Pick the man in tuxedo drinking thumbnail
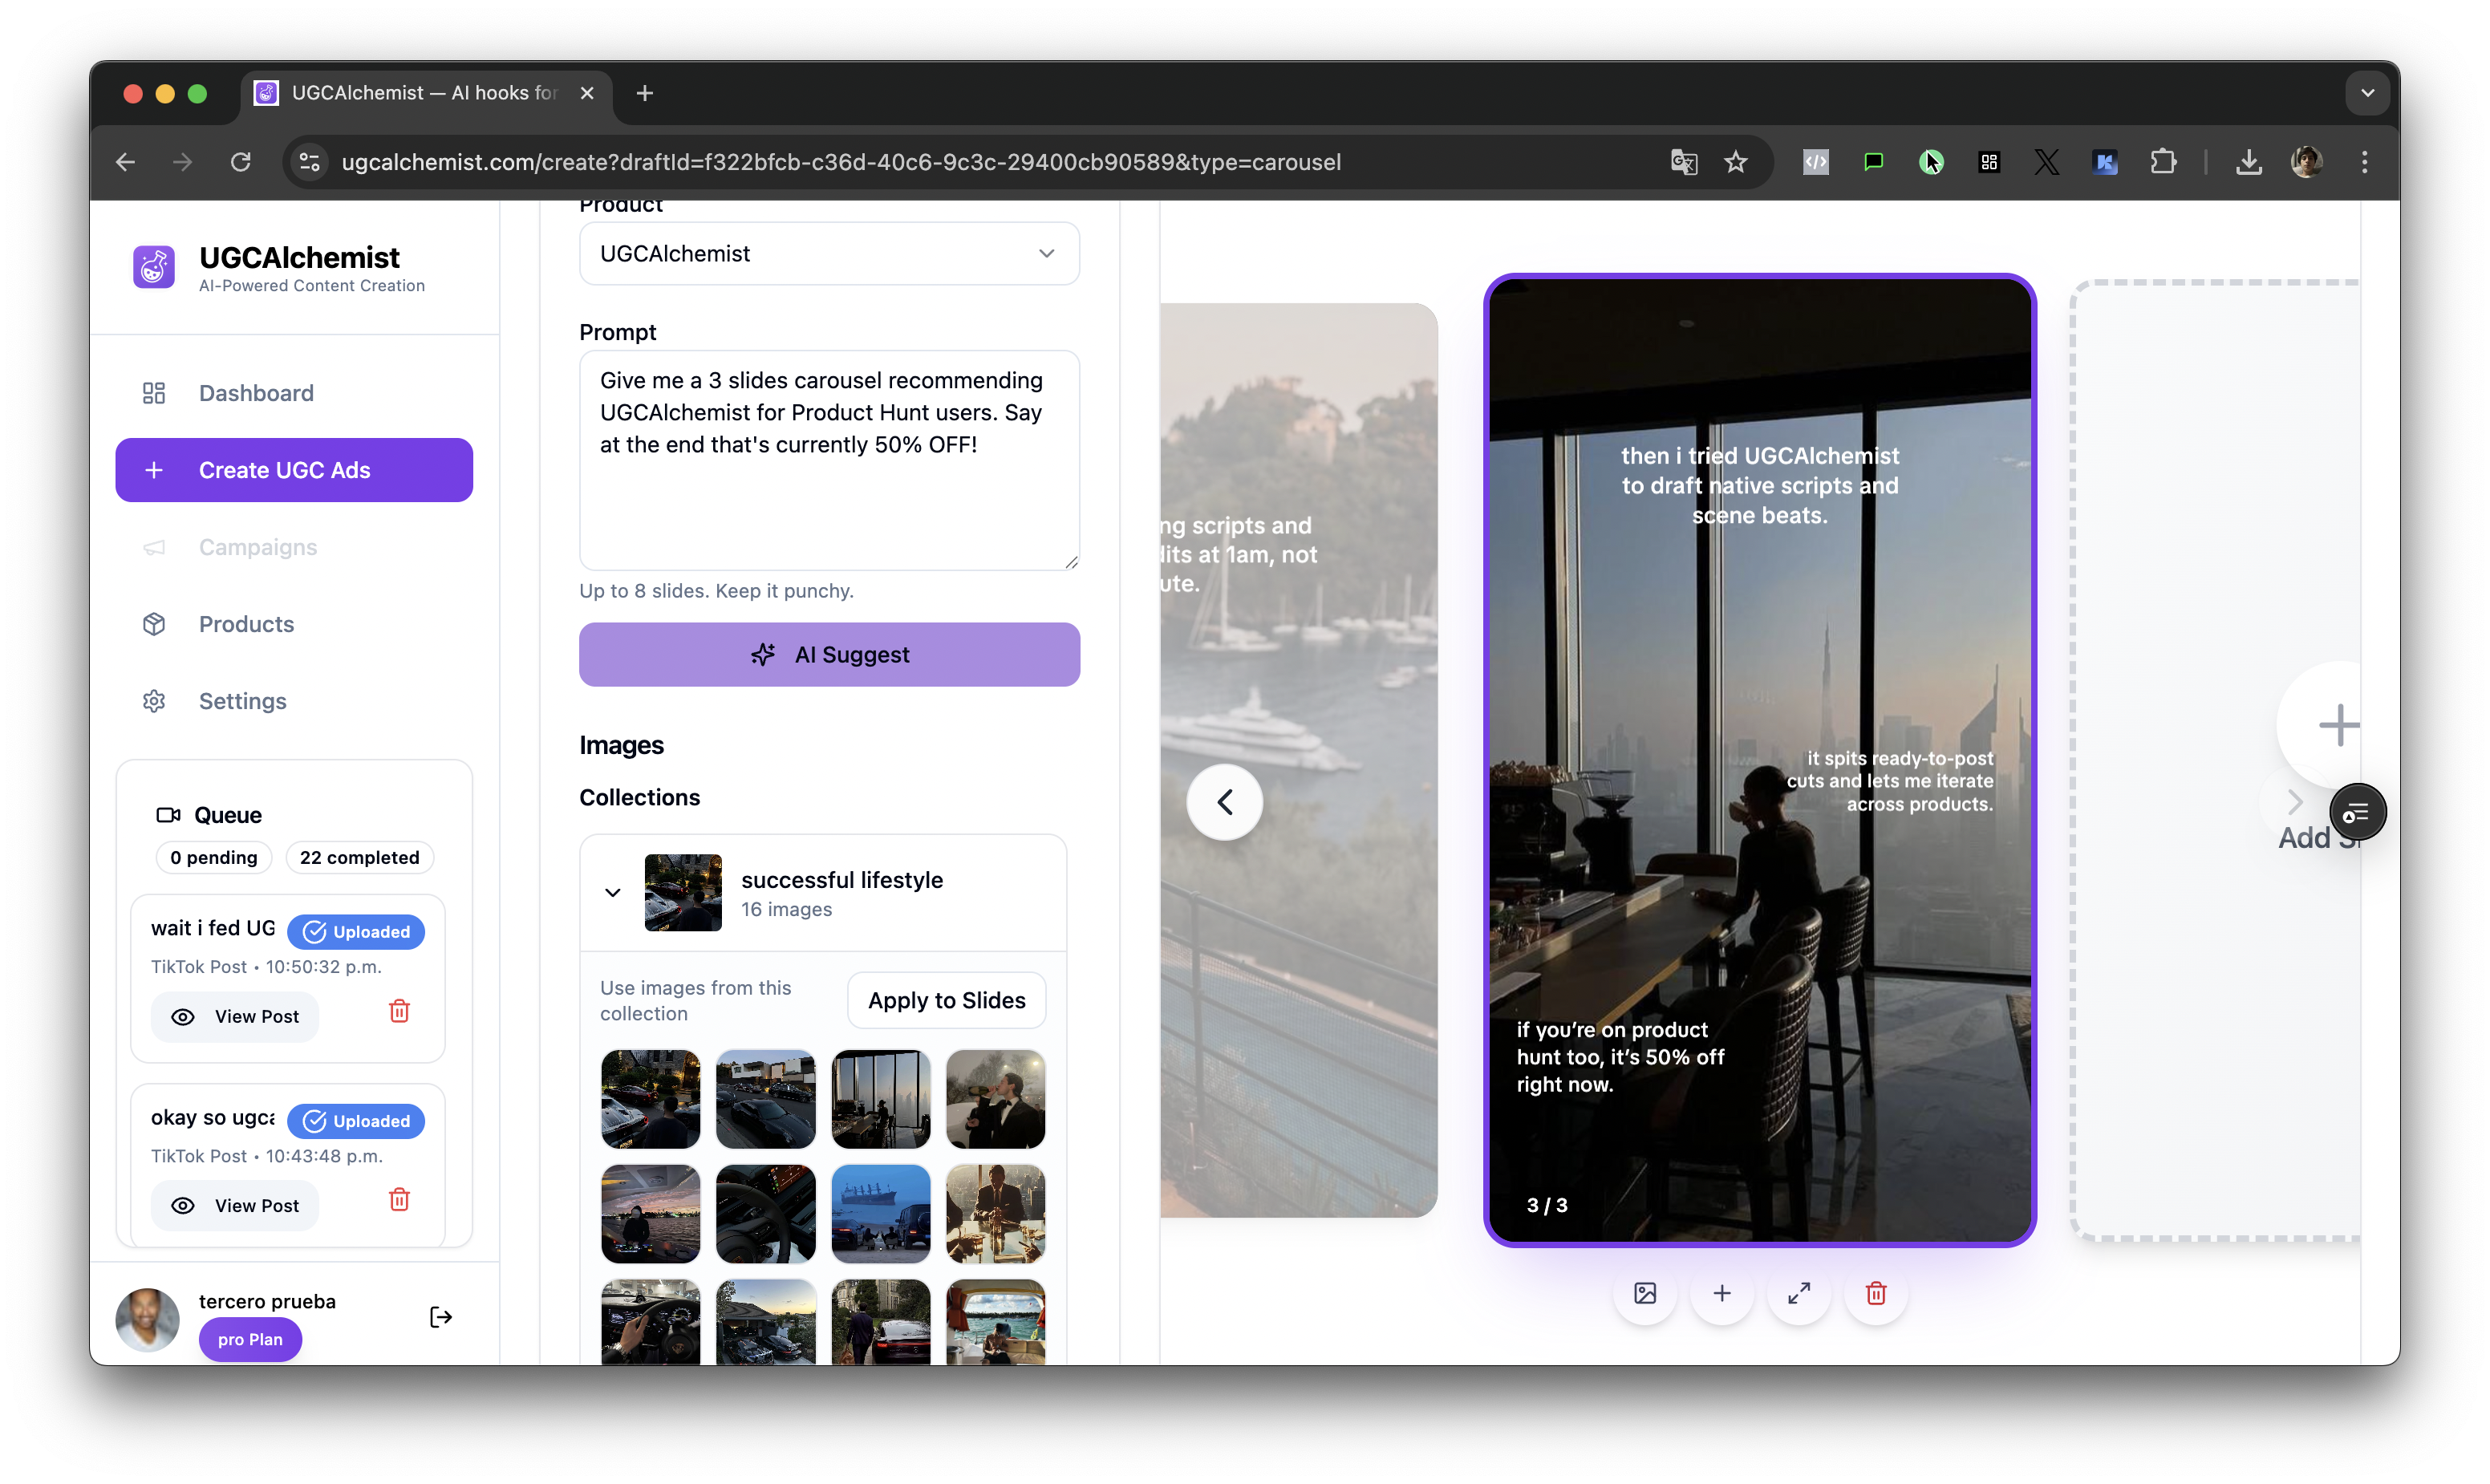 pos(995,1099)
